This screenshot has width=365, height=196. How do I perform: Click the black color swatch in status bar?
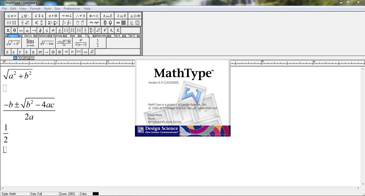95,194
